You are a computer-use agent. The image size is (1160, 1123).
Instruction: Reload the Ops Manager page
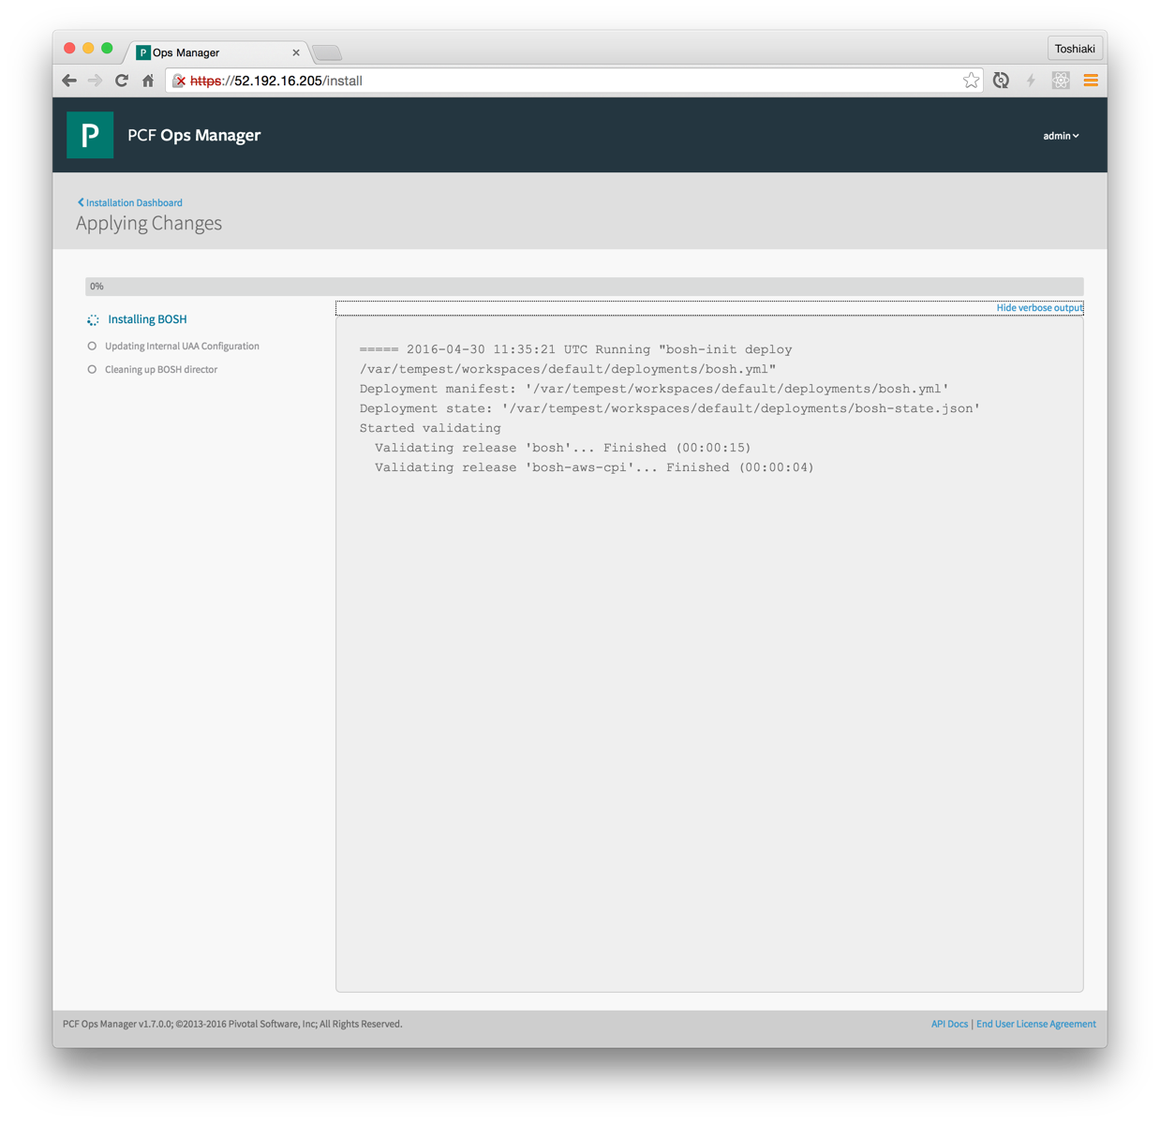(122, 81)
